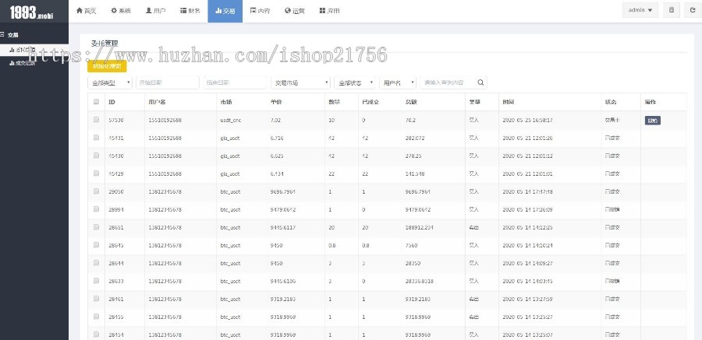This screenshot has height=340, width=702.
Task: Select the highlighted 交易 tab
Action: (225, 11)
